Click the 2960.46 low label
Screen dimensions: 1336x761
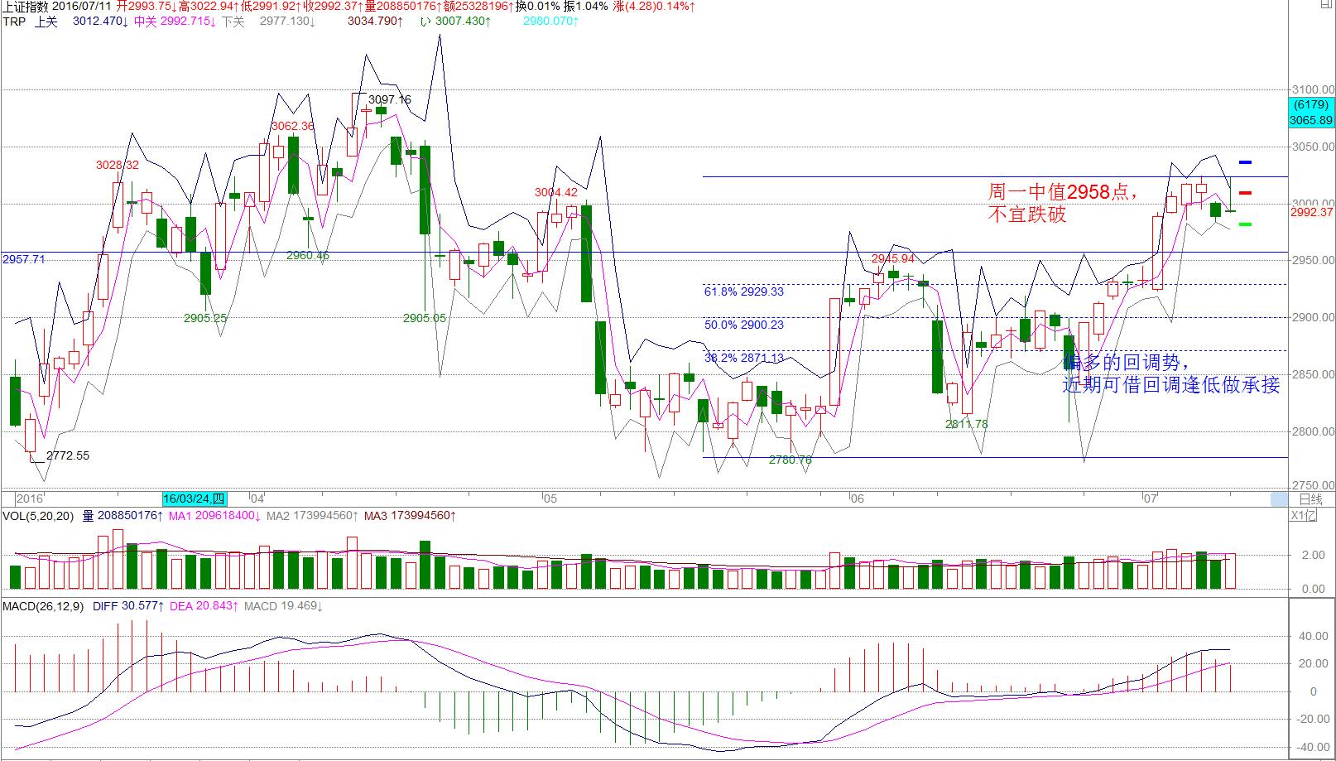coord(308,255)
